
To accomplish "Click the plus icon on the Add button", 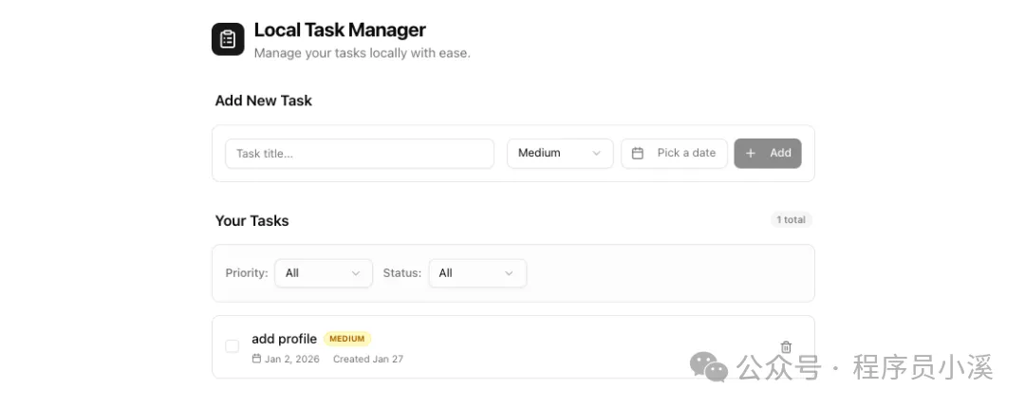I will [751, 154].
